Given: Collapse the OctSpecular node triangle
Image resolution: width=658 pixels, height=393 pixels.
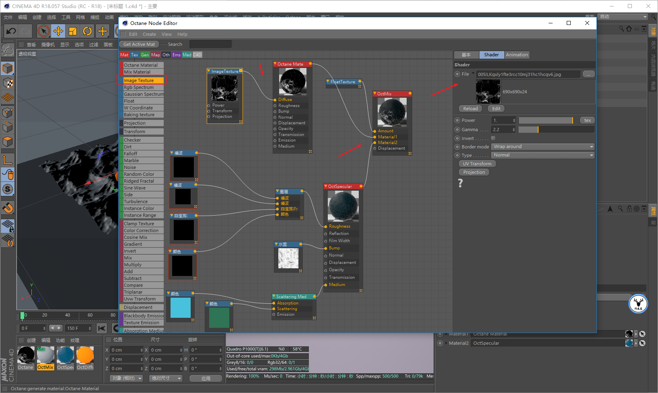Looking at the screenshot, I should point(326,186).
